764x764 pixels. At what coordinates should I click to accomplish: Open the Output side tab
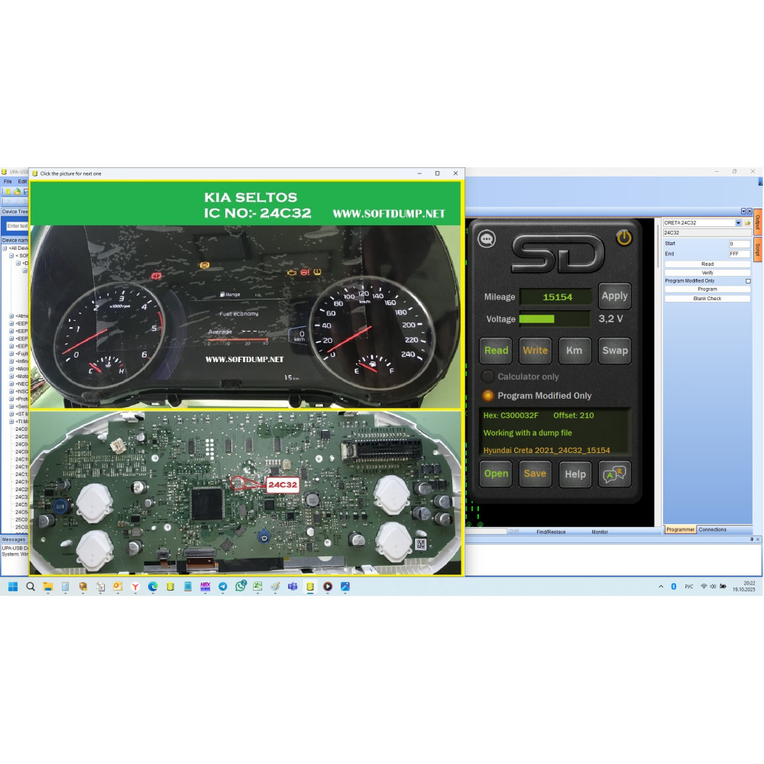click(758, 222)
